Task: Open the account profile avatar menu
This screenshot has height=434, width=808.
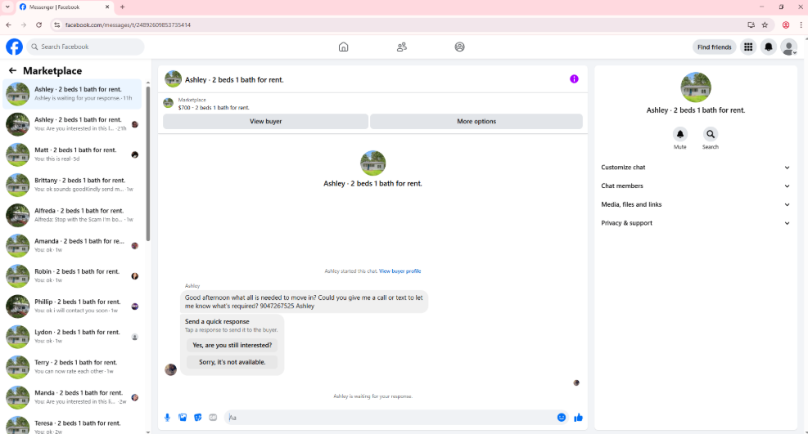Action: click(788, 47)
